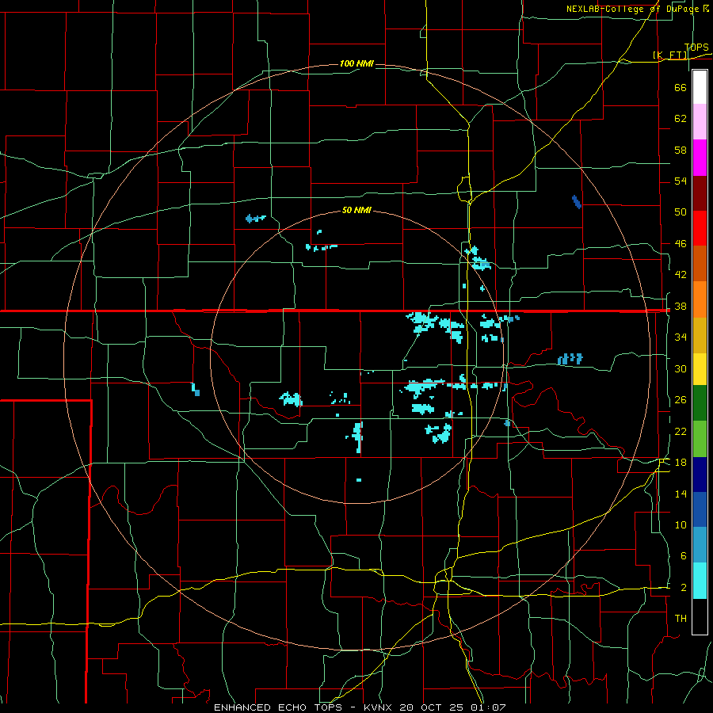This screenshot has width=713, height=713.
Task: Click the medium blue legend band
Action: pos(700,509)
